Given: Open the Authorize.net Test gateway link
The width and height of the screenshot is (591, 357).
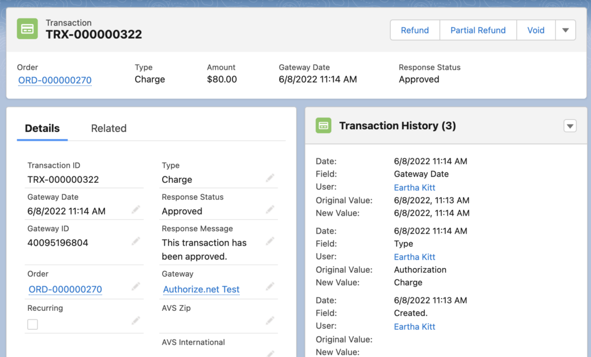Looking at the screenshot, I should click(201, 289).
